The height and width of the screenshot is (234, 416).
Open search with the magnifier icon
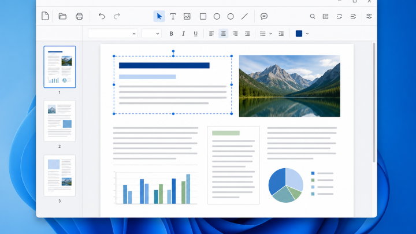click(313, 16)
